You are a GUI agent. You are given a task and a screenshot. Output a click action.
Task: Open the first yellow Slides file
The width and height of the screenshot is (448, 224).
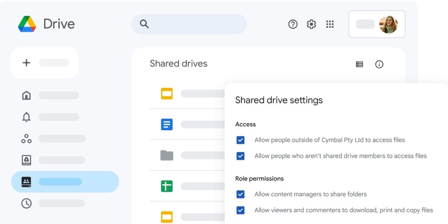pos(167,94)
